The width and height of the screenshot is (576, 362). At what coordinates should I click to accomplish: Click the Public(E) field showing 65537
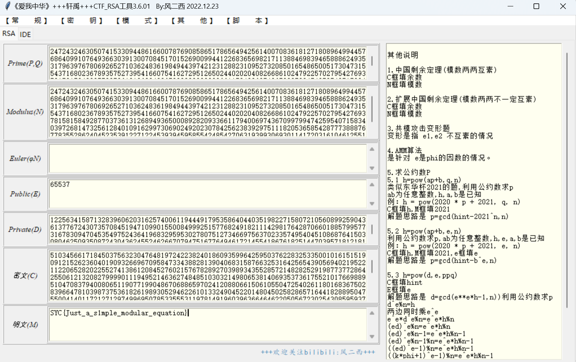[x=208, y=194]
